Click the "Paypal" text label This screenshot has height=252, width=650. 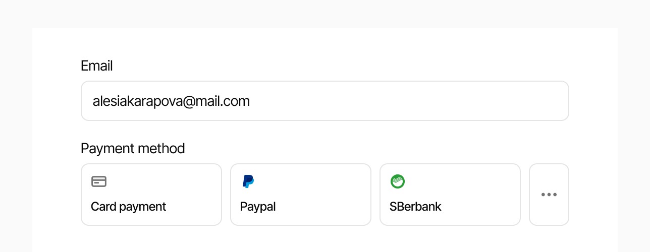pyautogui.click(x=258, y=207)
